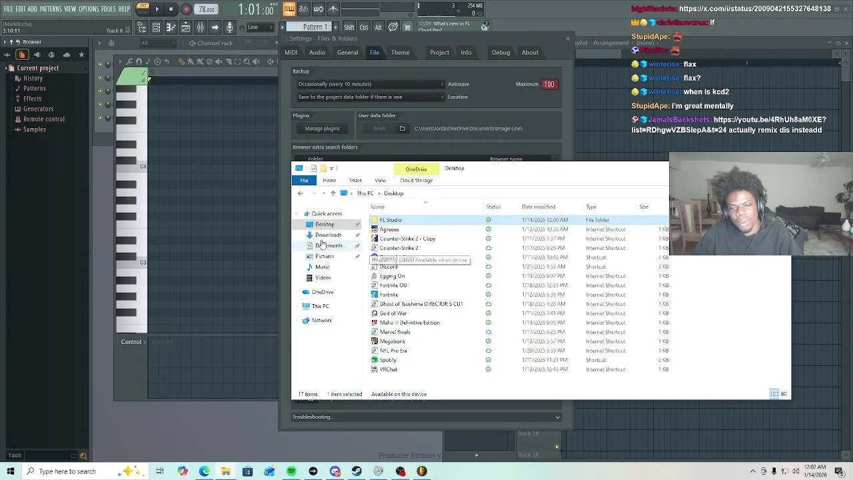Toggle the Ctrl modifier button
The height and width of the screenshot is (480, 853).
(364, 27)
